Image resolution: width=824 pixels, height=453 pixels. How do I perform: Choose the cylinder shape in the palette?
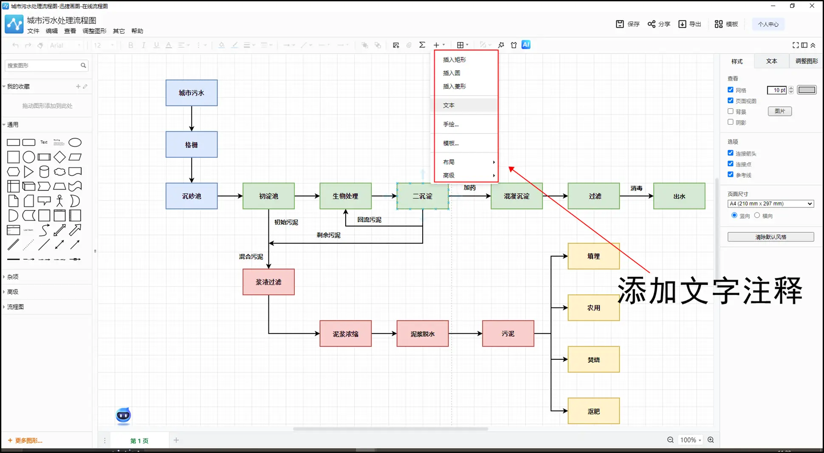(44, 171)
